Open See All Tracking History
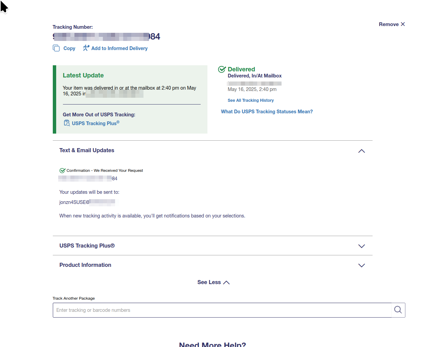The width and height of the screenshot is (446, 347). (251, 100)
